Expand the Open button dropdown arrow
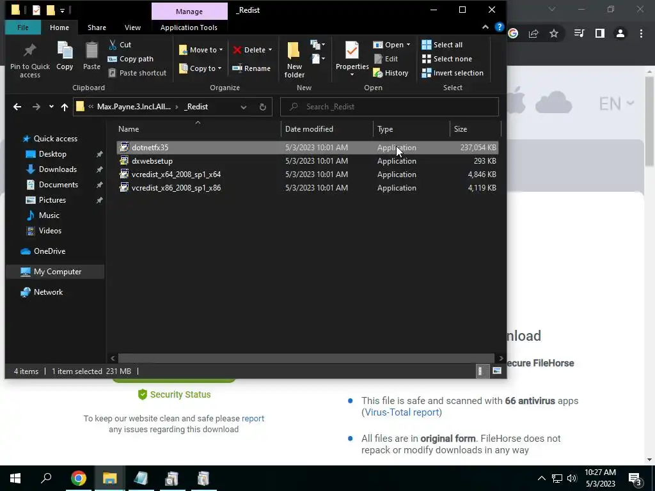Screen dimensions: 655x491 (408, 45)
